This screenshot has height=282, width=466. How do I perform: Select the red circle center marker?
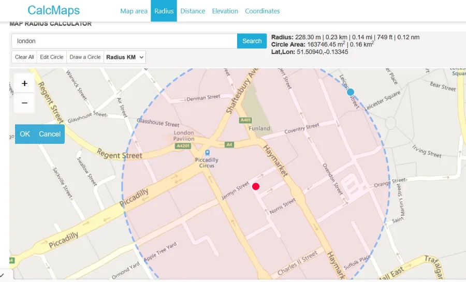[x=256, y=186]
